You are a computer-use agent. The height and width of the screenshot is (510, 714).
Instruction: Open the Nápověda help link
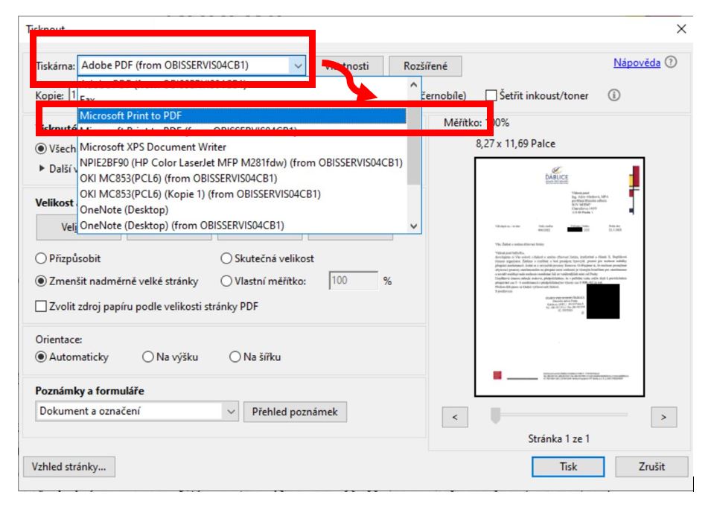(637, 63)
